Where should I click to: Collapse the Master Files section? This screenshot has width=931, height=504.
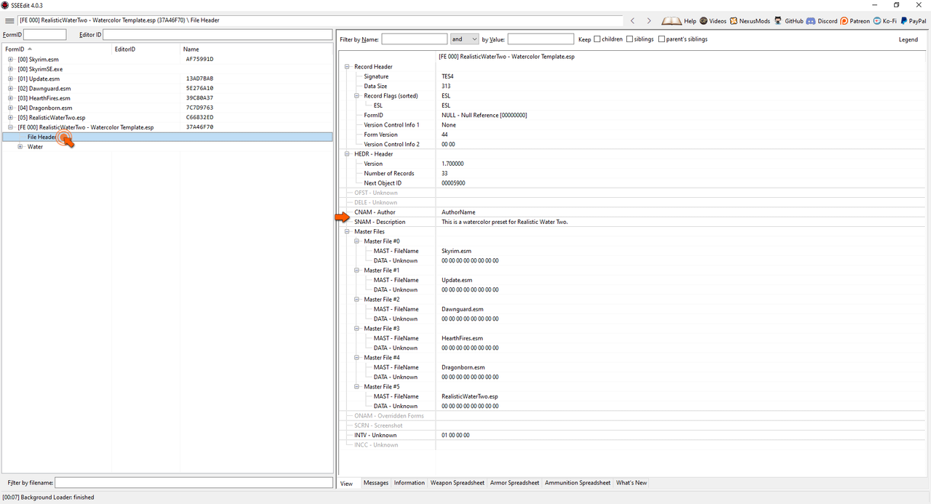347,232
